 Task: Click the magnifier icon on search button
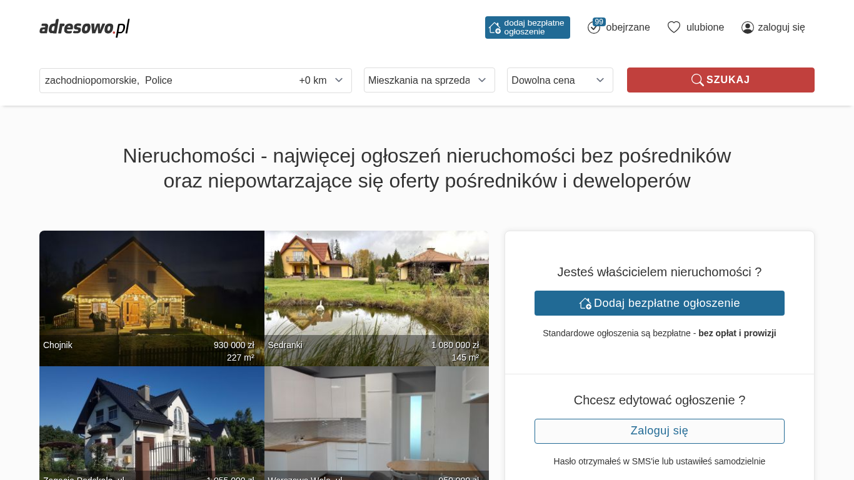pos(697,80)
